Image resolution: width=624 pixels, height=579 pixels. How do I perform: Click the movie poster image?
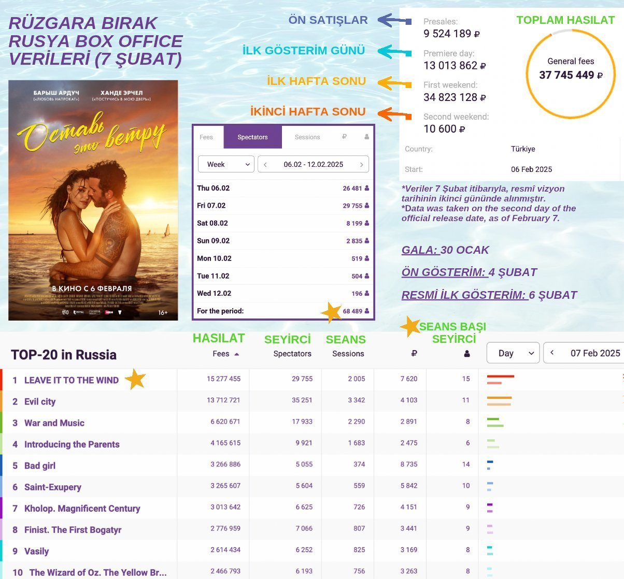point(93,200)
